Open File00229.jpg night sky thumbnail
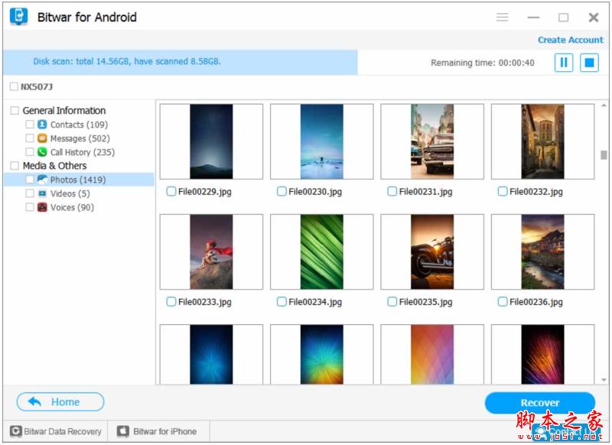Image resolution: width=612 pixels, height=445 pixels. coord(211,141)
